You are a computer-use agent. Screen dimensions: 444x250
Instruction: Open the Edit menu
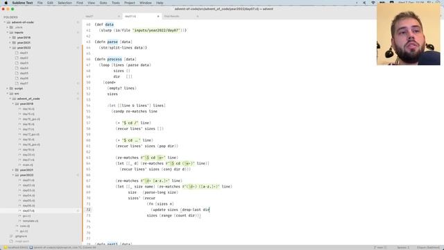pos(50,3)
